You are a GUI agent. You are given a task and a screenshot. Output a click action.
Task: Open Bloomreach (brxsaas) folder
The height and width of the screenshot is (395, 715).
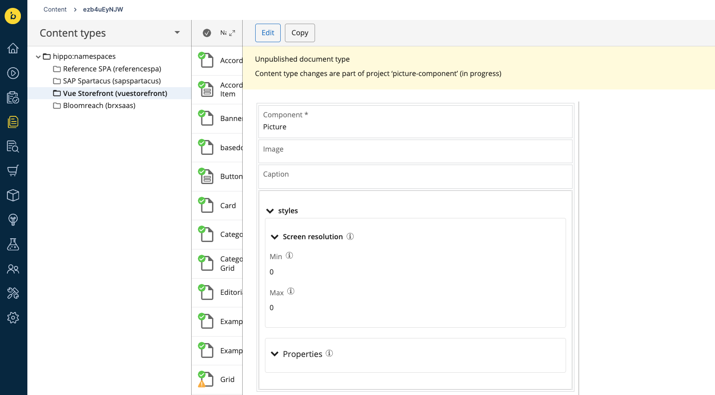pyautogui.click(x=94, y=105)
